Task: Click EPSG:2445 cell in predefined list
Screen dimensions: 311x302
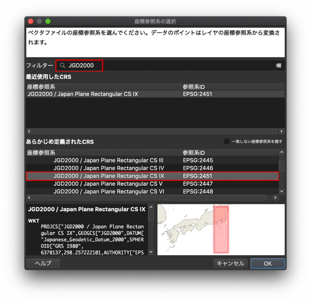Action: pos(198,160)
